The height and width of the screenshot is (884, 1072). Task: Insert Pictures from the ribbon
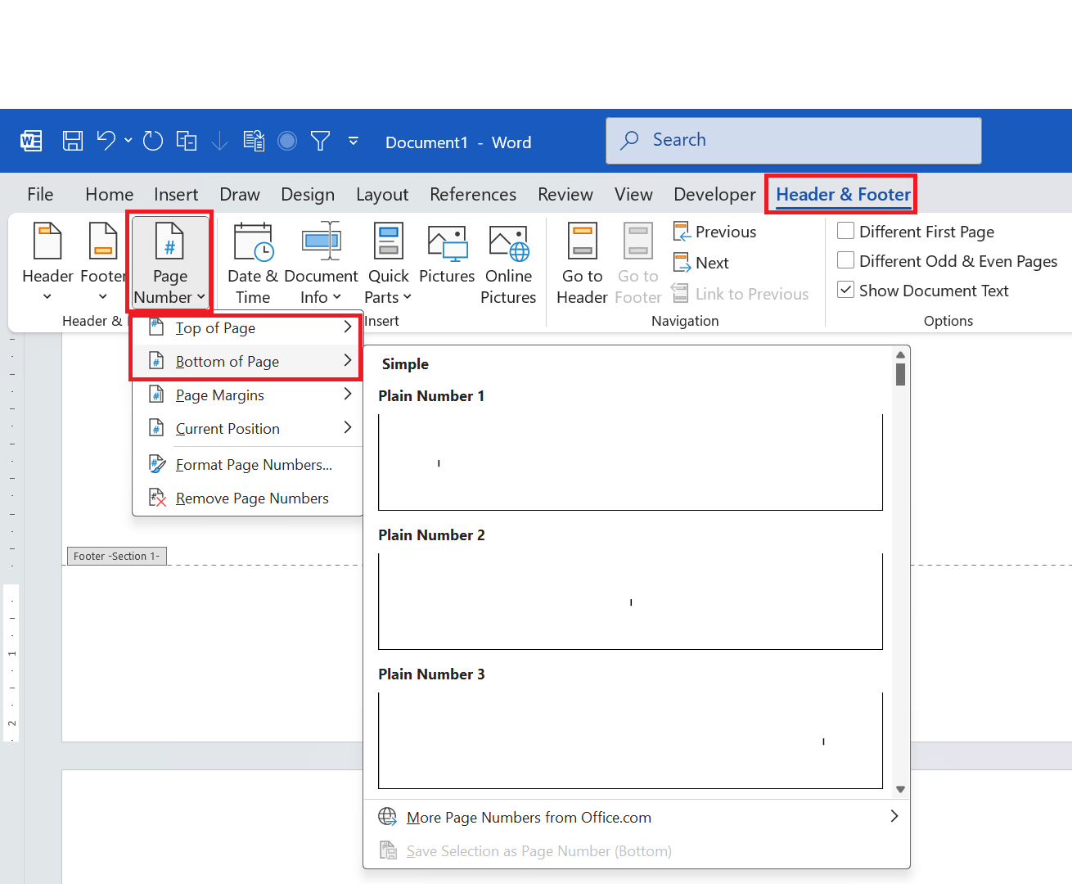(x=447, y=255)
